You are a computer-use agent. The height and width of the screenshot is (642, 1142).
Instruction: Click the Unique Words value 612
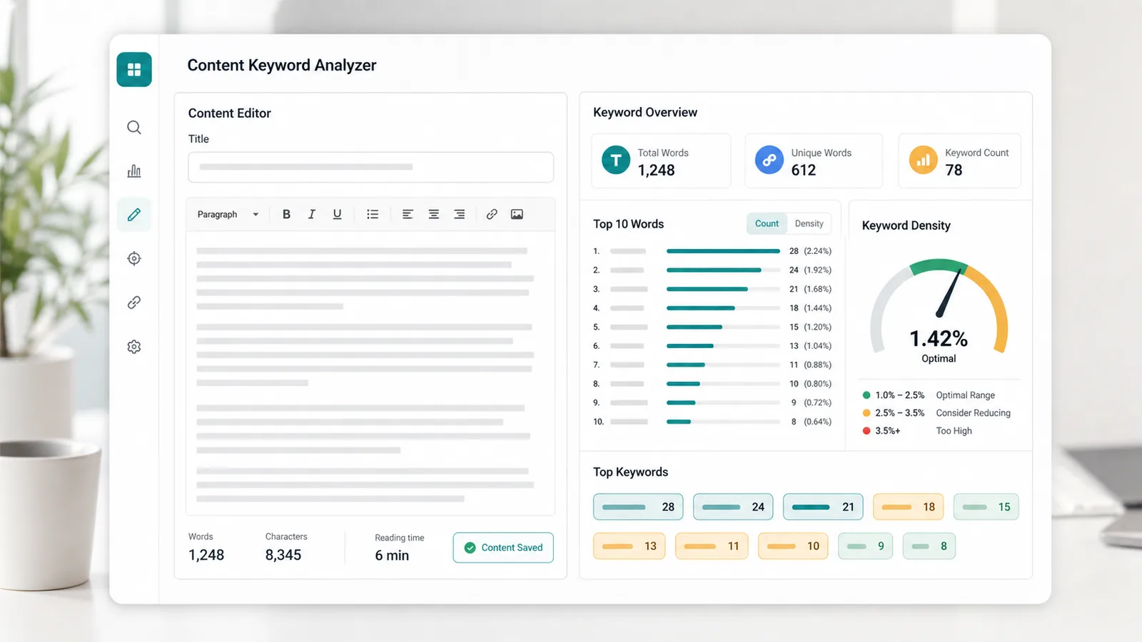pos(803,170)
